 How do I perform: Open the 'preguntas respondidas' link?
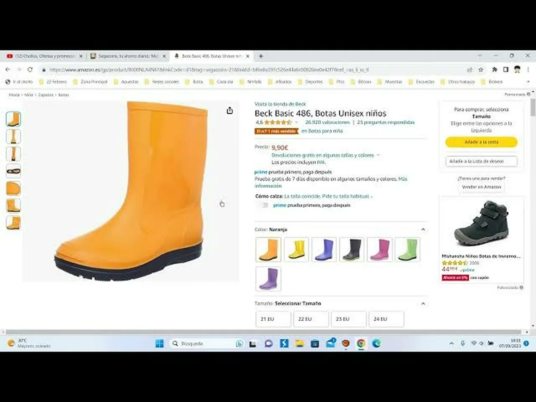[386, 122]
